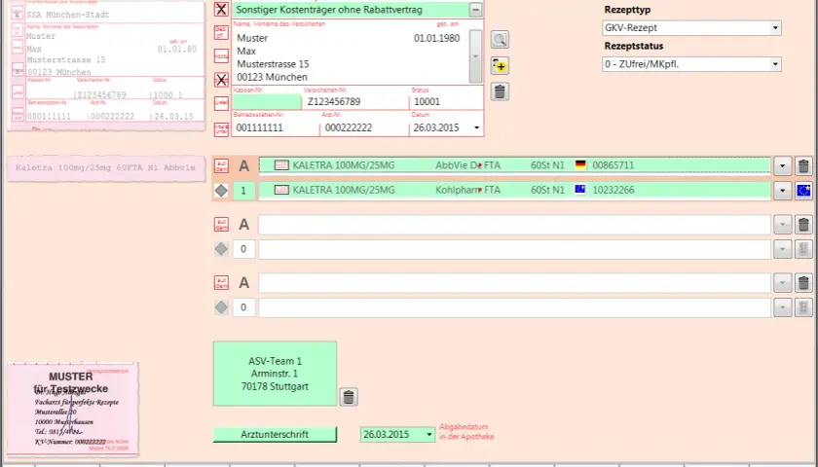This screenshot has height=467, width=818.
Task: Delete the AbbVie KALETRA line via trash icon
Action: tap(803, 165)
